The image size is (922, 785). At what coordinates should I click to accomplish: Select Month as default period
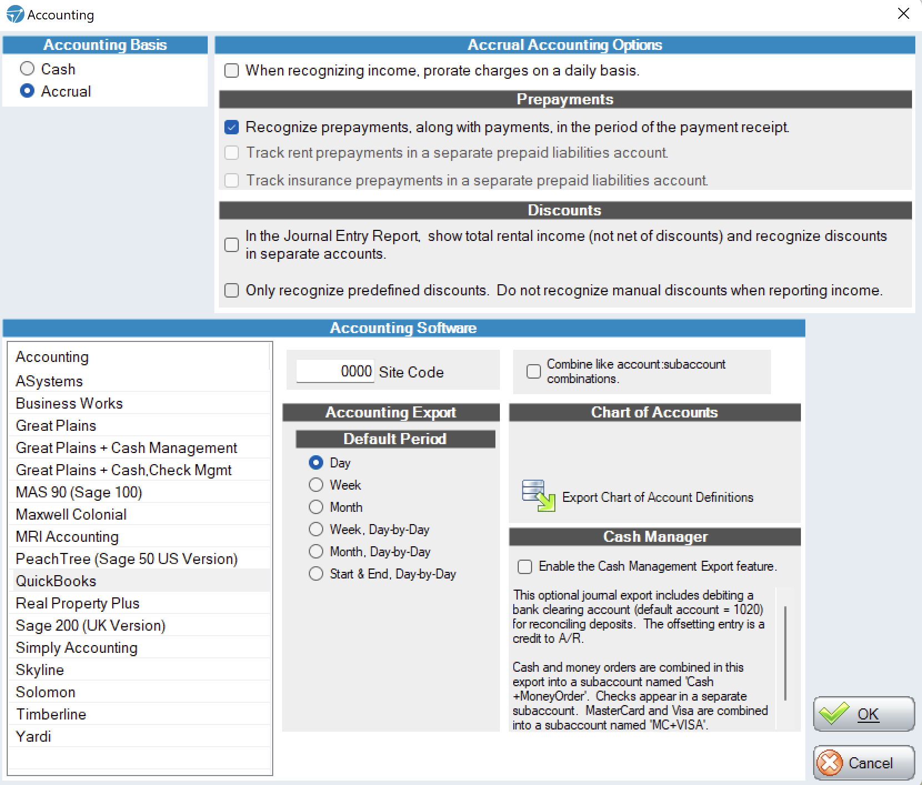coord(316,507)
